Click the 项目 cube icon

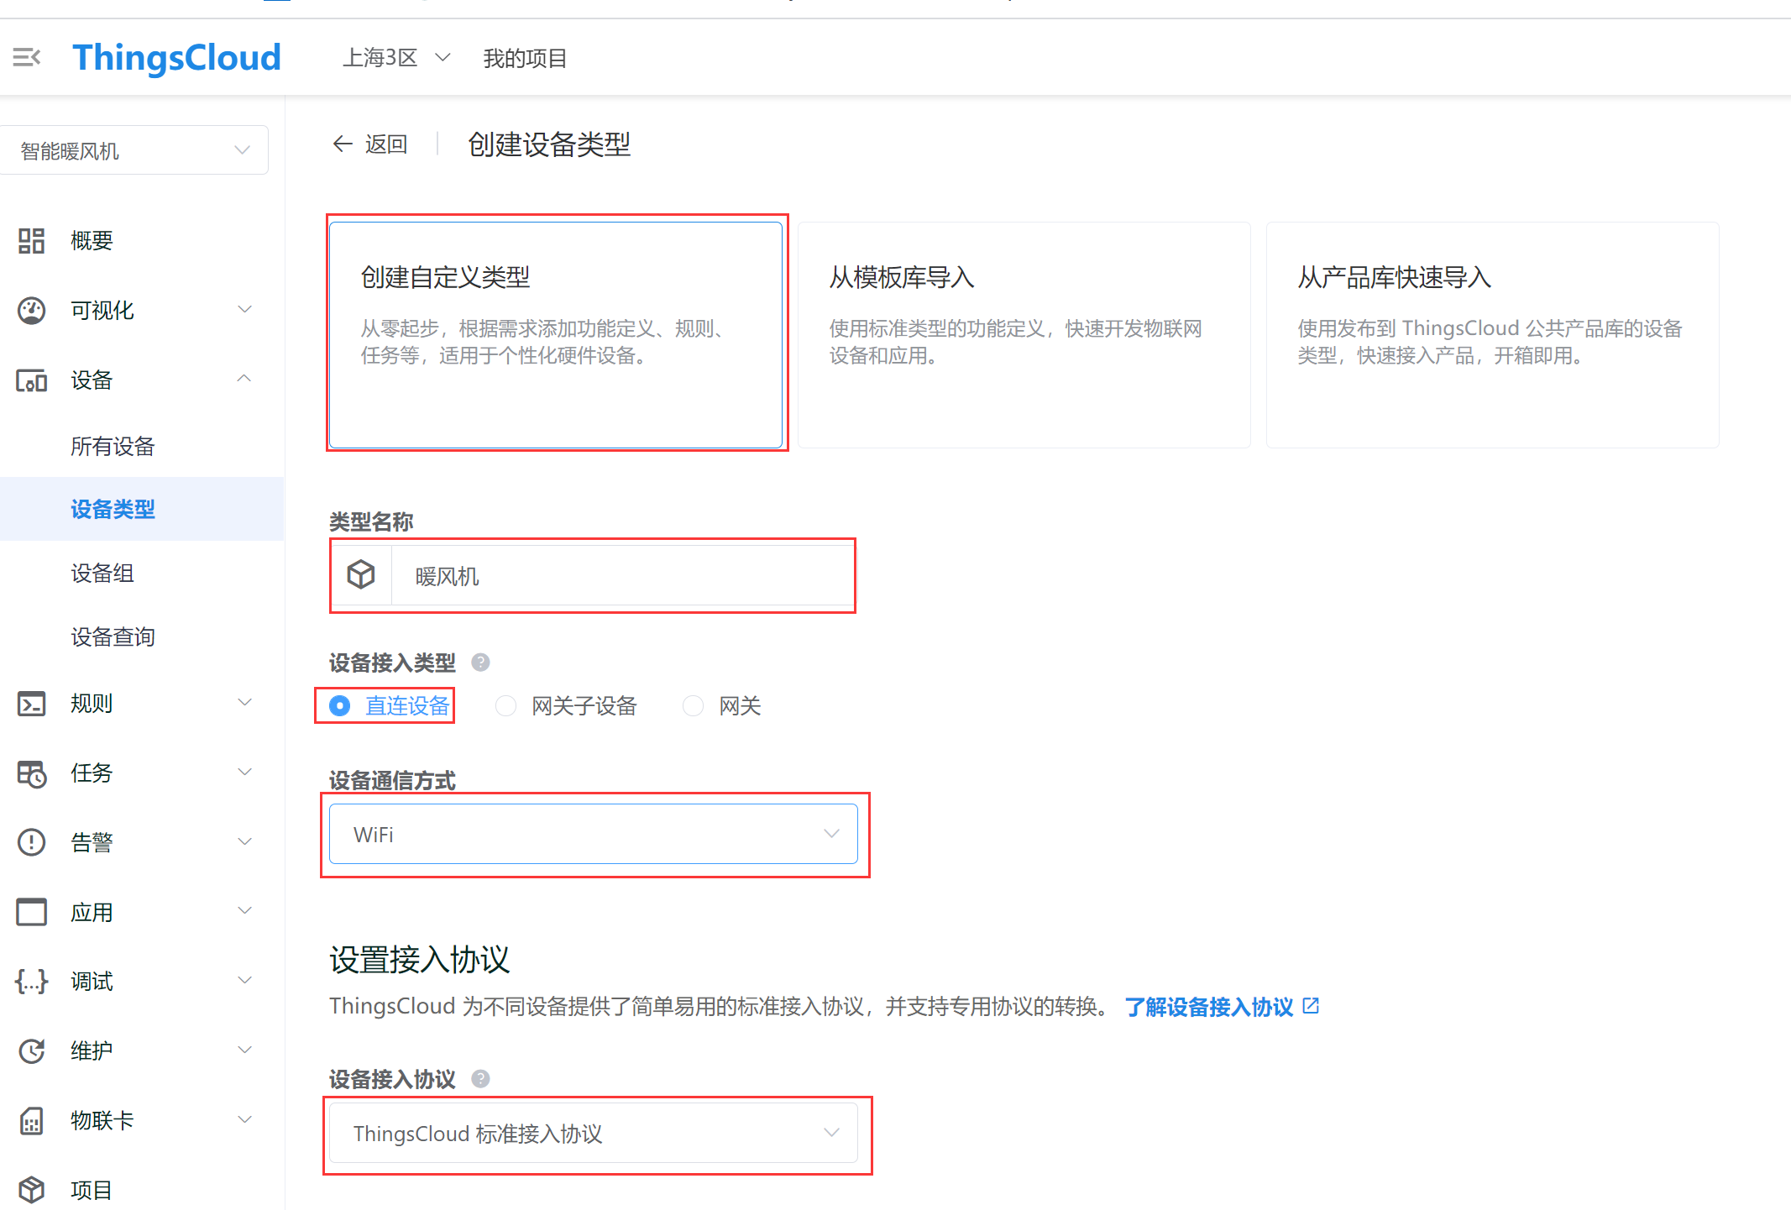click(32, 1189)
